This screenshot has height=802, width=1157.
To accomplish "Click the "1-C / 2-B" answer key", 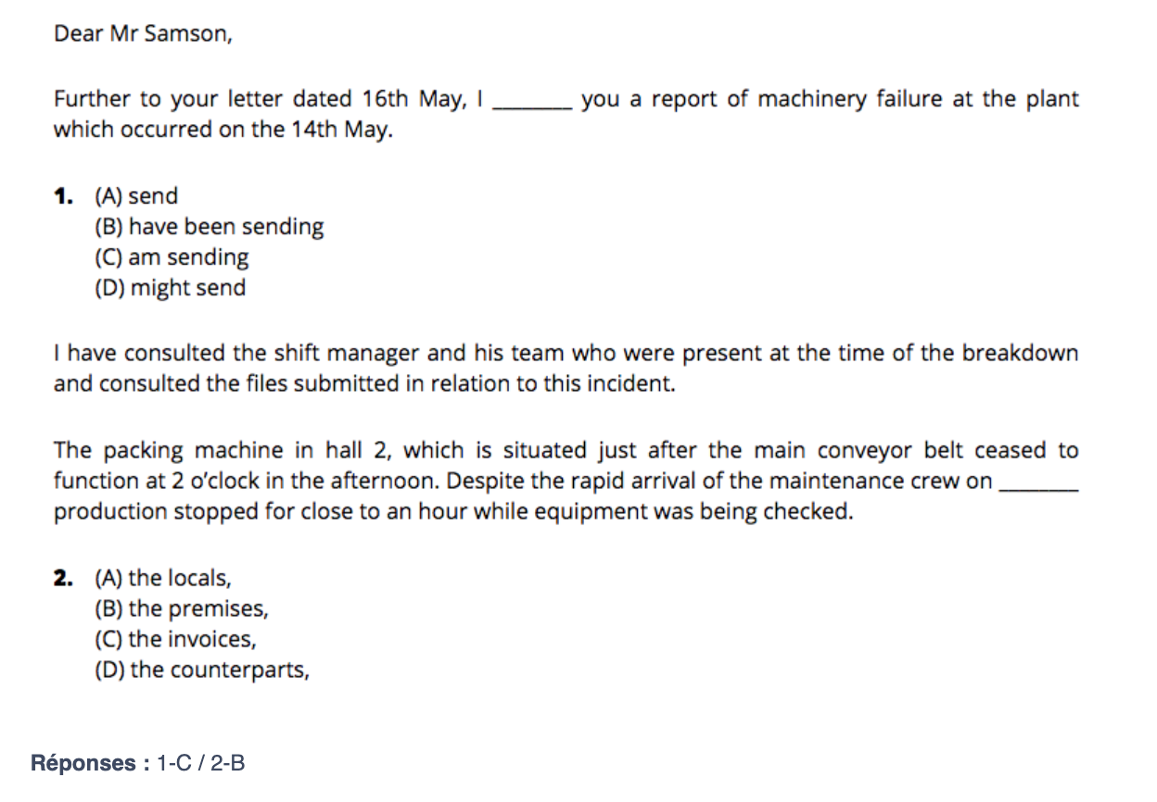I will tap(201, 763).
